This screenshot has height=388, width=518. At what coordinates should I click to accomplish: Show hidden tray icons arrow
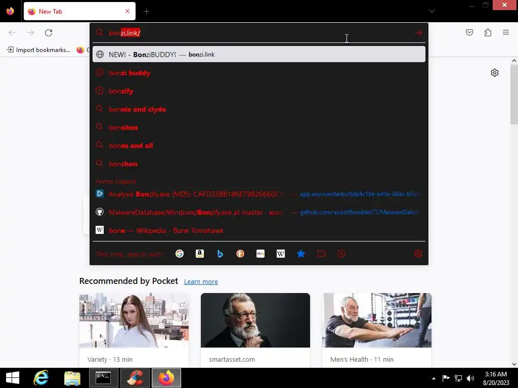click(x=434, y=378)
